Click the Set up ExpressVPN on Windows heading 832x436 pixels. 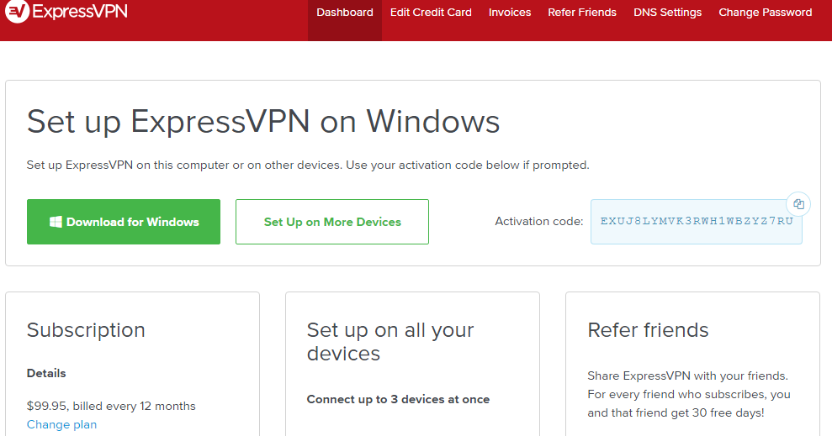coord(263,122)
